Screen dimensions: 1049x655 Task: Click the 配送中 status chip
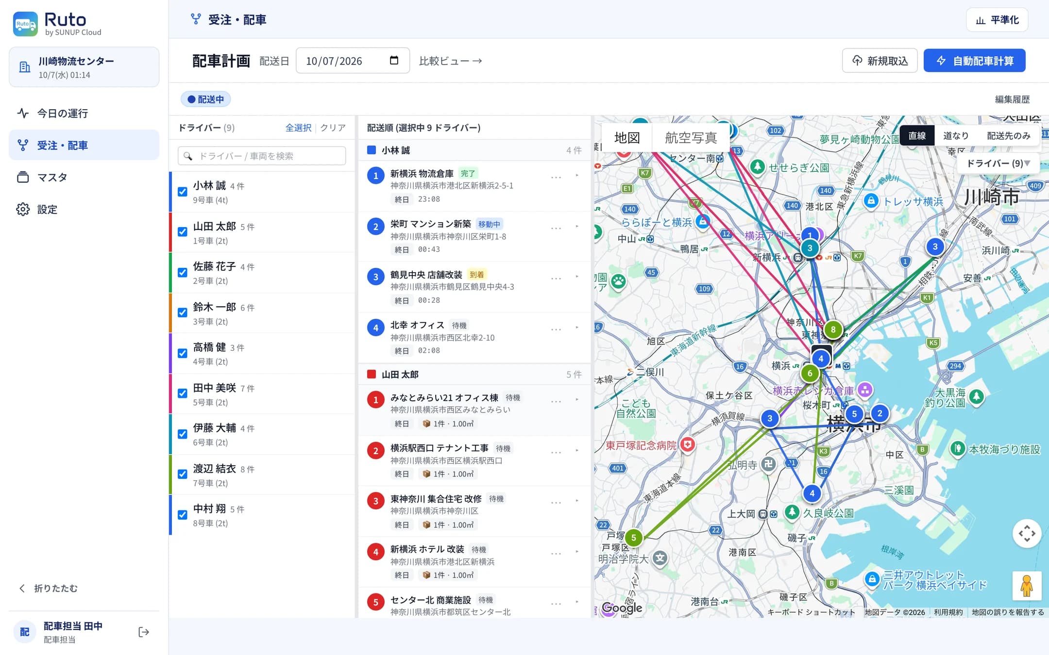point(206,99)
